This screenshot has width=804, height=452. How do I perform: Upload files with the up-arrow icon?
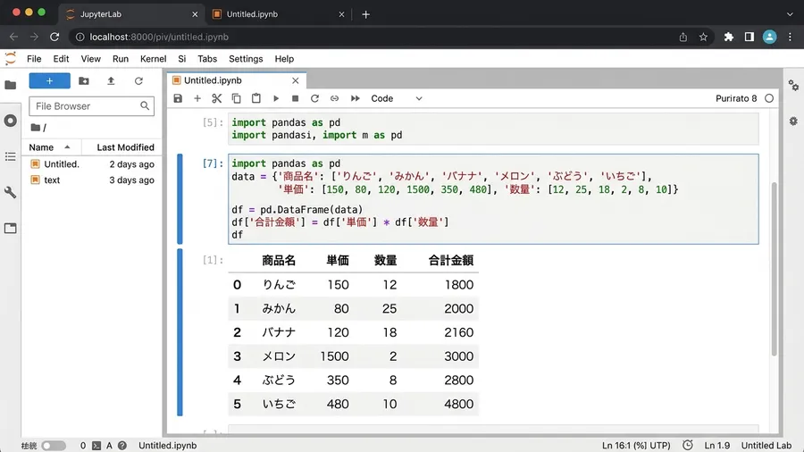(111, 81)
